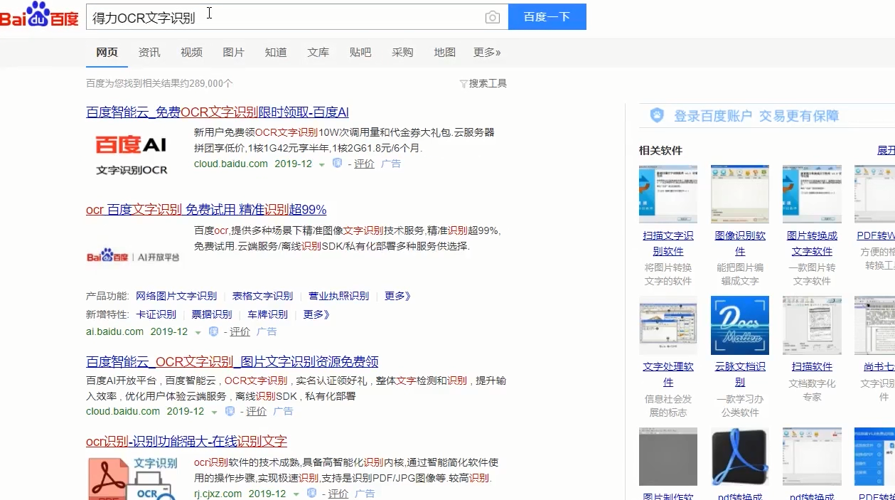Expand 新增特性 row 更多》 link
This screenshot has height=500, width=895.
pyautogui.click(x=316, y=314)
